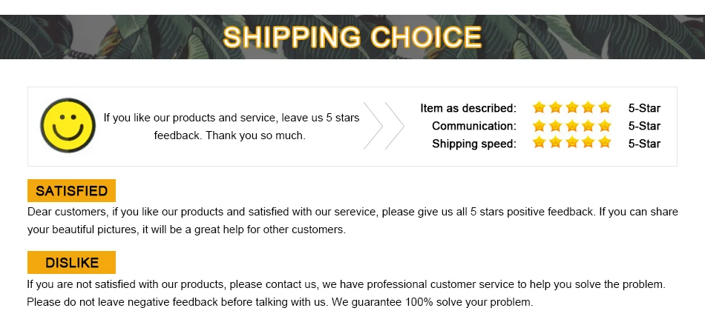705x325 pixels.
Task: Click the right chevron arrow graphic
Action: (x=395, y=126)
